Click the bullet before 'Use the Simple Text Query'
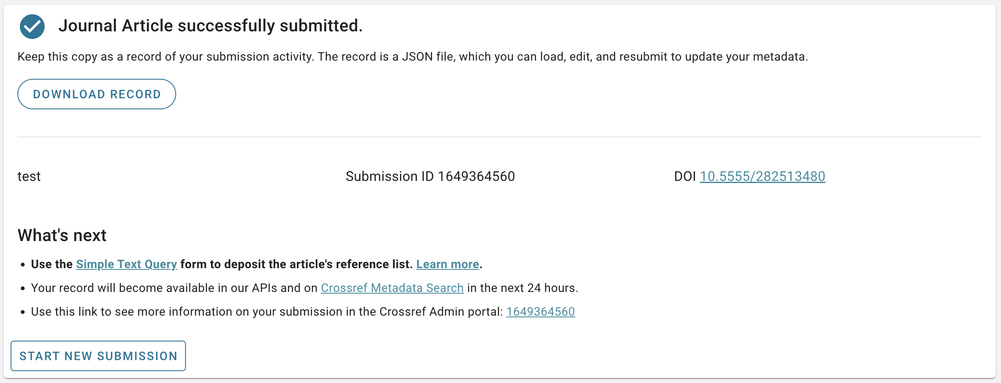 coord(23,265)
